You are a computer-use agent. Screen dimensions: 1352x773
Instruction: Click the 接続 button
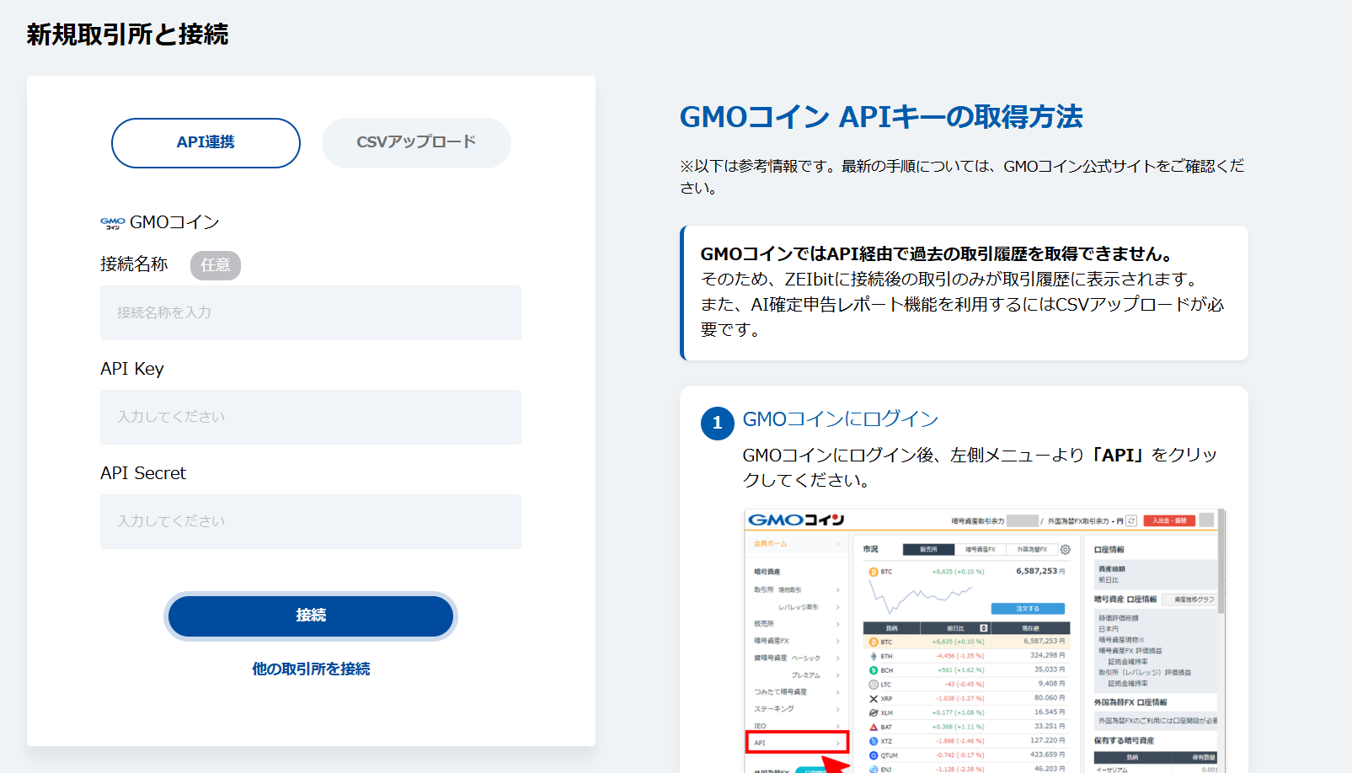311,616
